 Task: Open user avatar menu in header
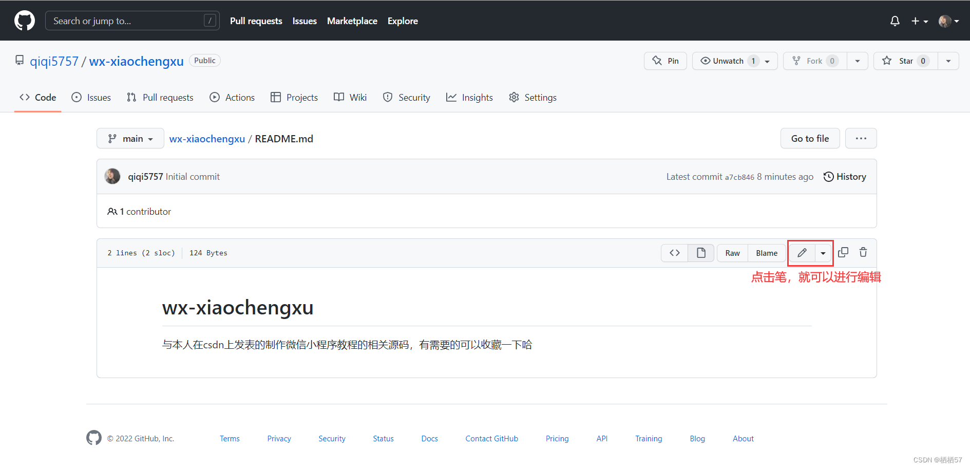coord(948,21)
